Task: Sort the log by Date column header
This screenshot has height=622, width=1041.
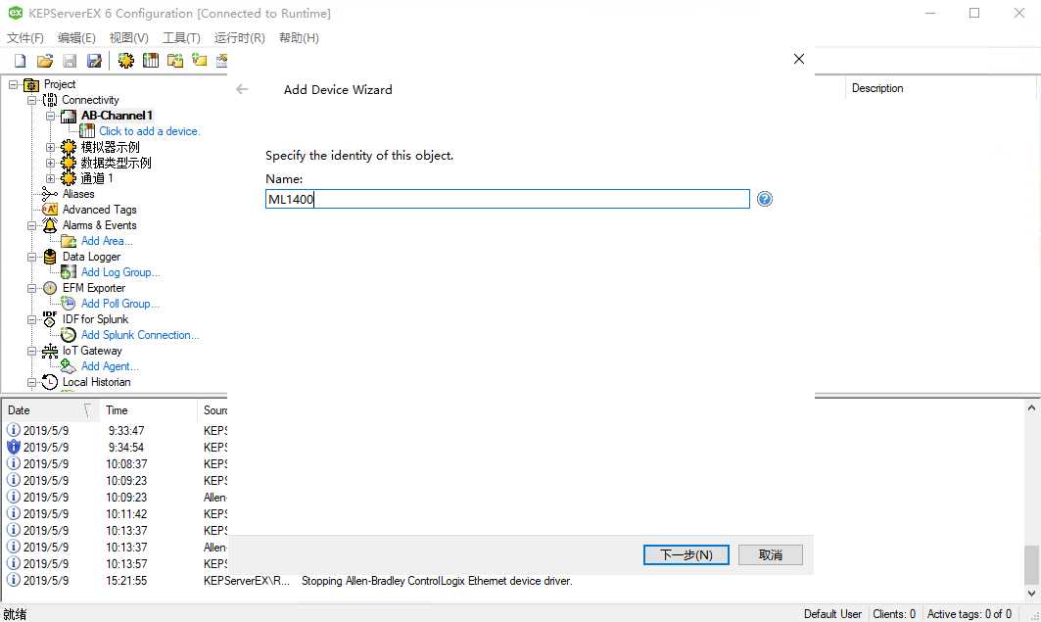Action: [50, 410]
